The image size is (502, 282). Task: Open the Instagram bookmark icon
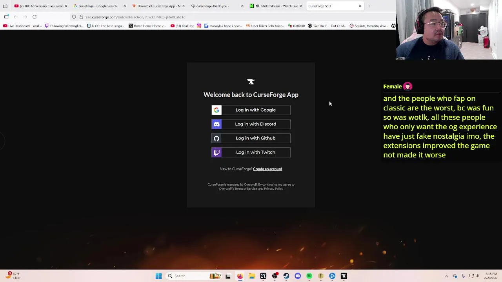199,26
